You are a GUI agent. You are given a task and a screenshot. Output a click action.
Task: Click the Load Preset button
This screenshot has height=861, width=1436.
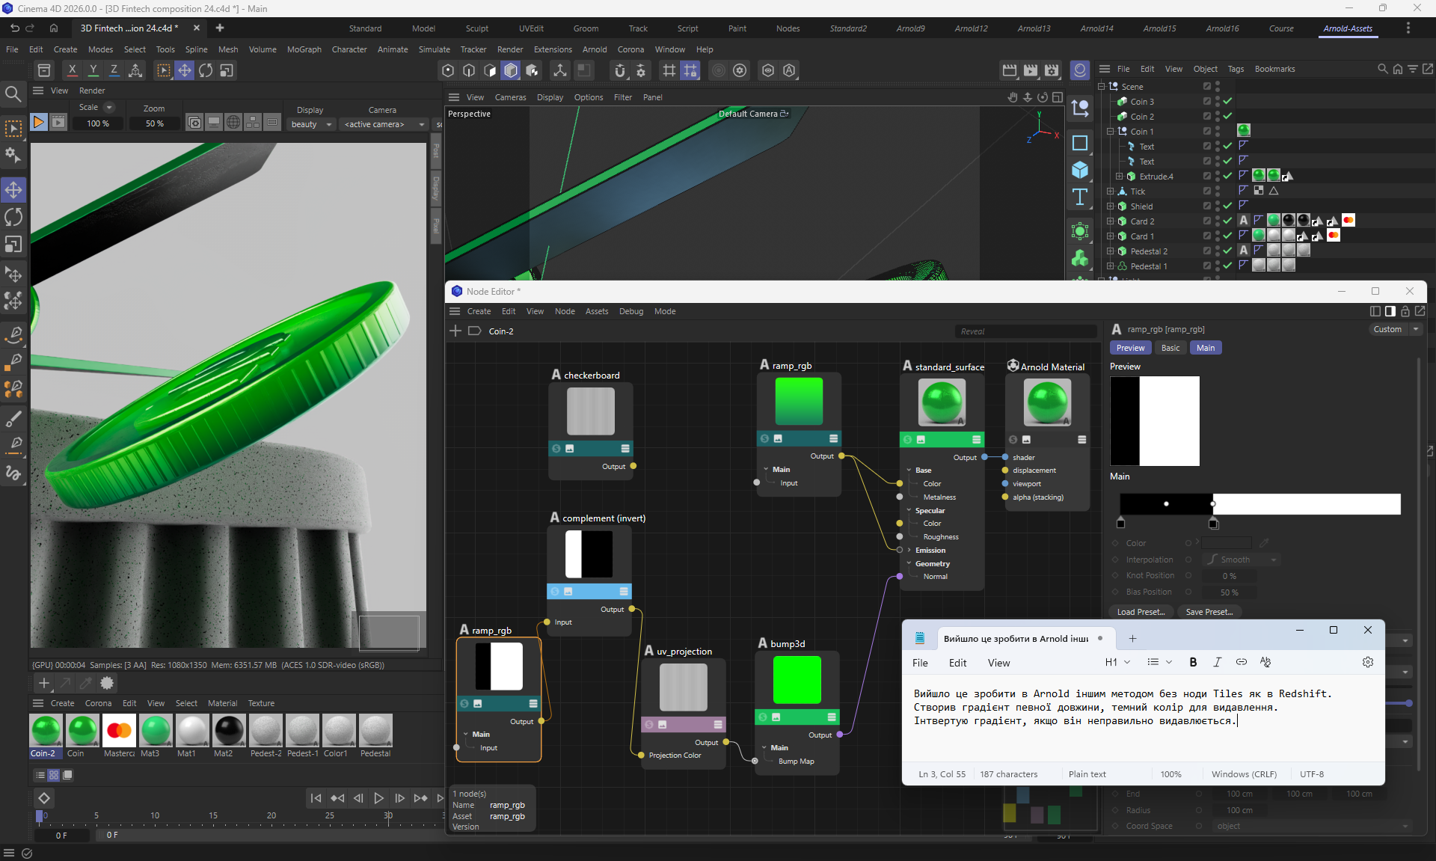pyautogui.click(x=1141, y=612)
